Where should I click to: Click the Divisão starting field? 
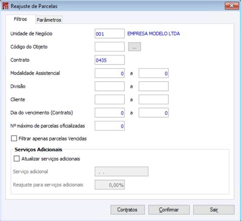coord(109,86)
